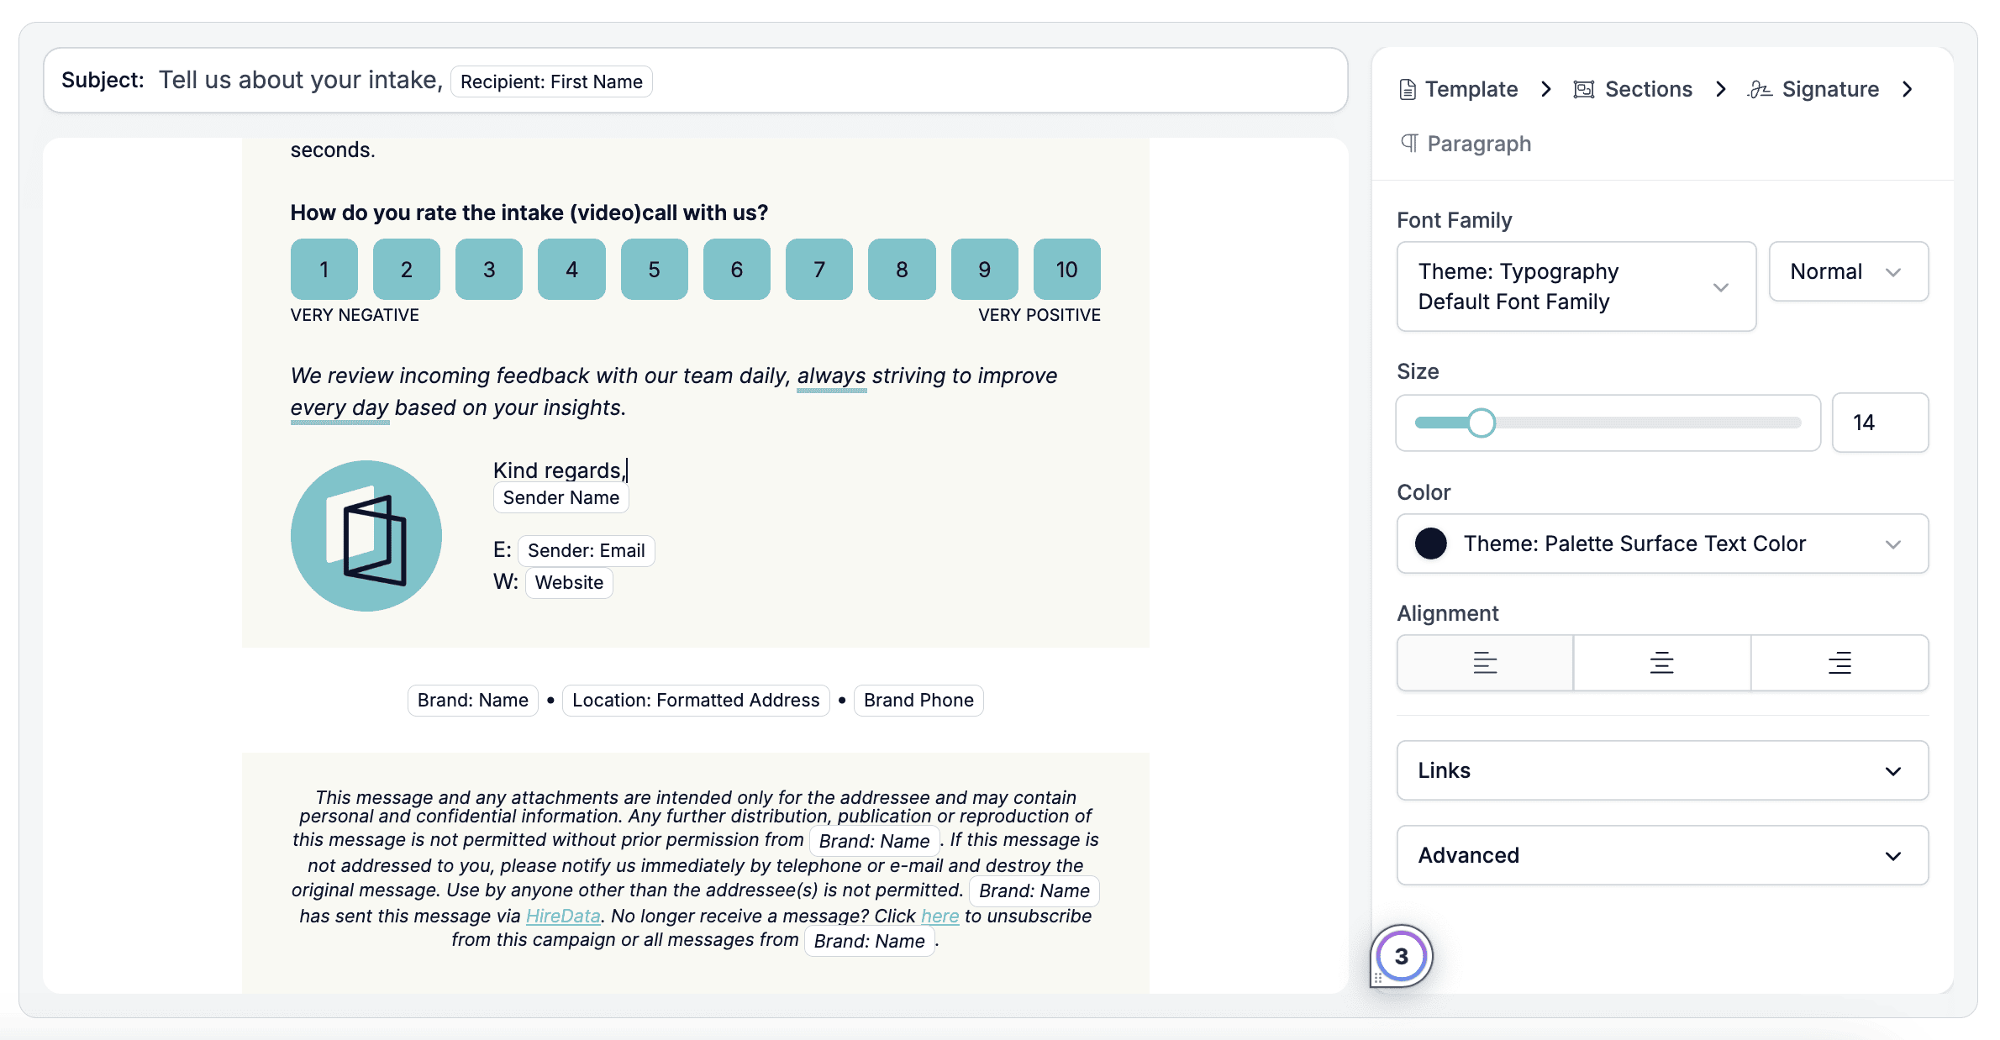Viewport: 2000px width, 1040px height.
Task: Click the Brand: Name tag after 'all messages from'
Action: pos(869,941)
